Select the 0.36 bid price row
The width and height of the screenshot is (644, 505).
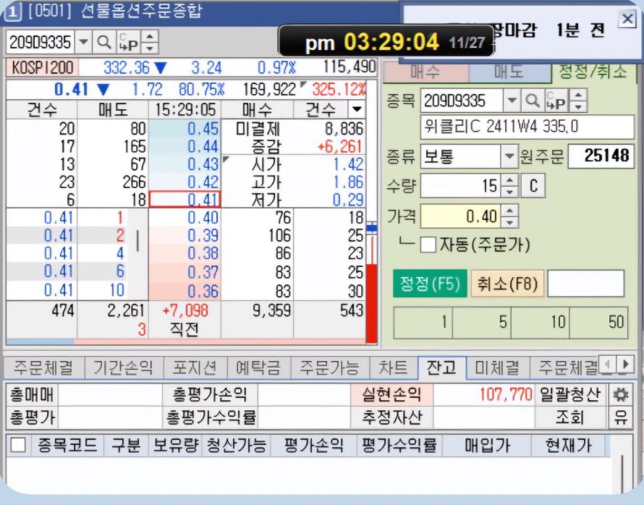[x=185, y=291]
